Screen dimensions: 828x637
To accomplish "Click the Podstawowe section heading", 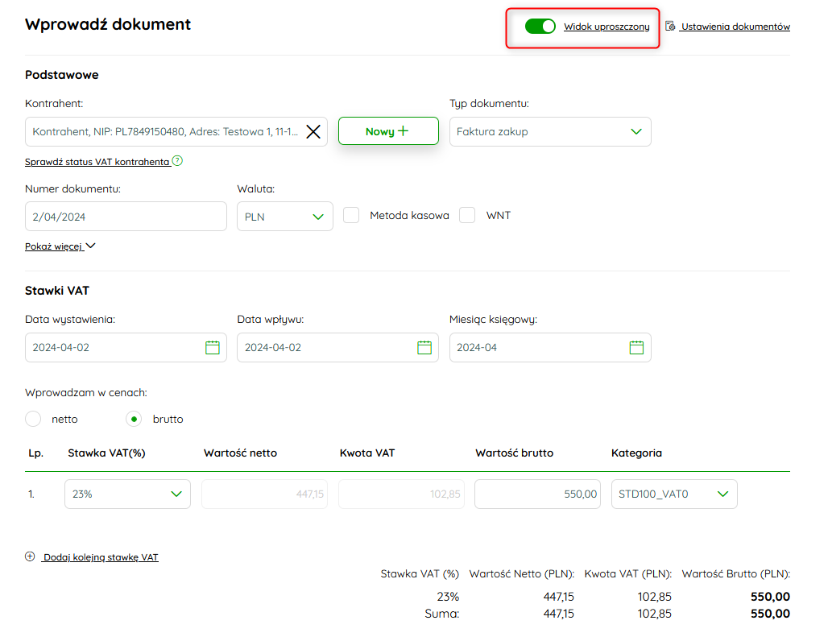I will tap(62, 75).
